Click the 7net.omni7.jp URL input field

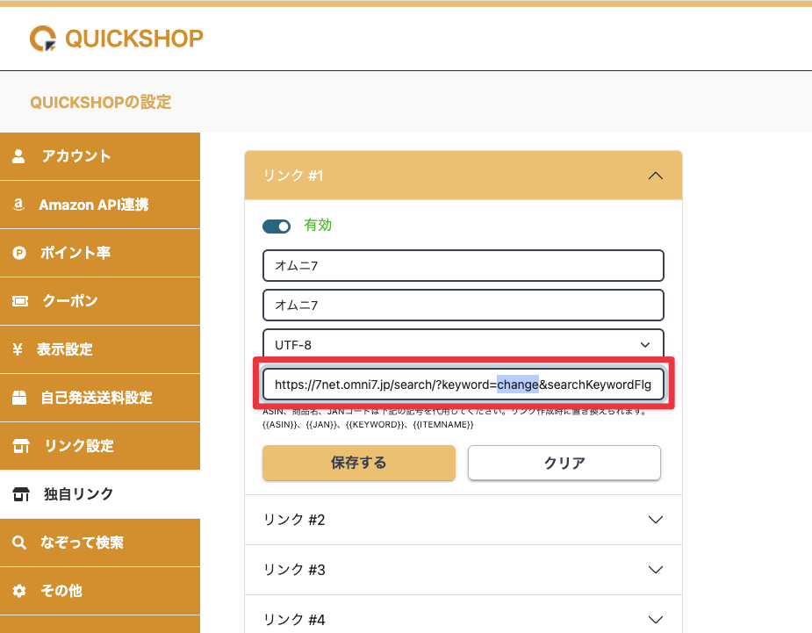pyautogui.click(x=463, y=385)
